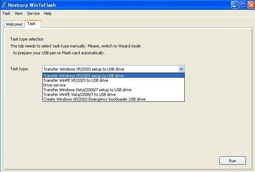Viewport: 255px width, 172px height.
Task: Click the 'switch to Wizard mode' description line
Action: [75, 46]
